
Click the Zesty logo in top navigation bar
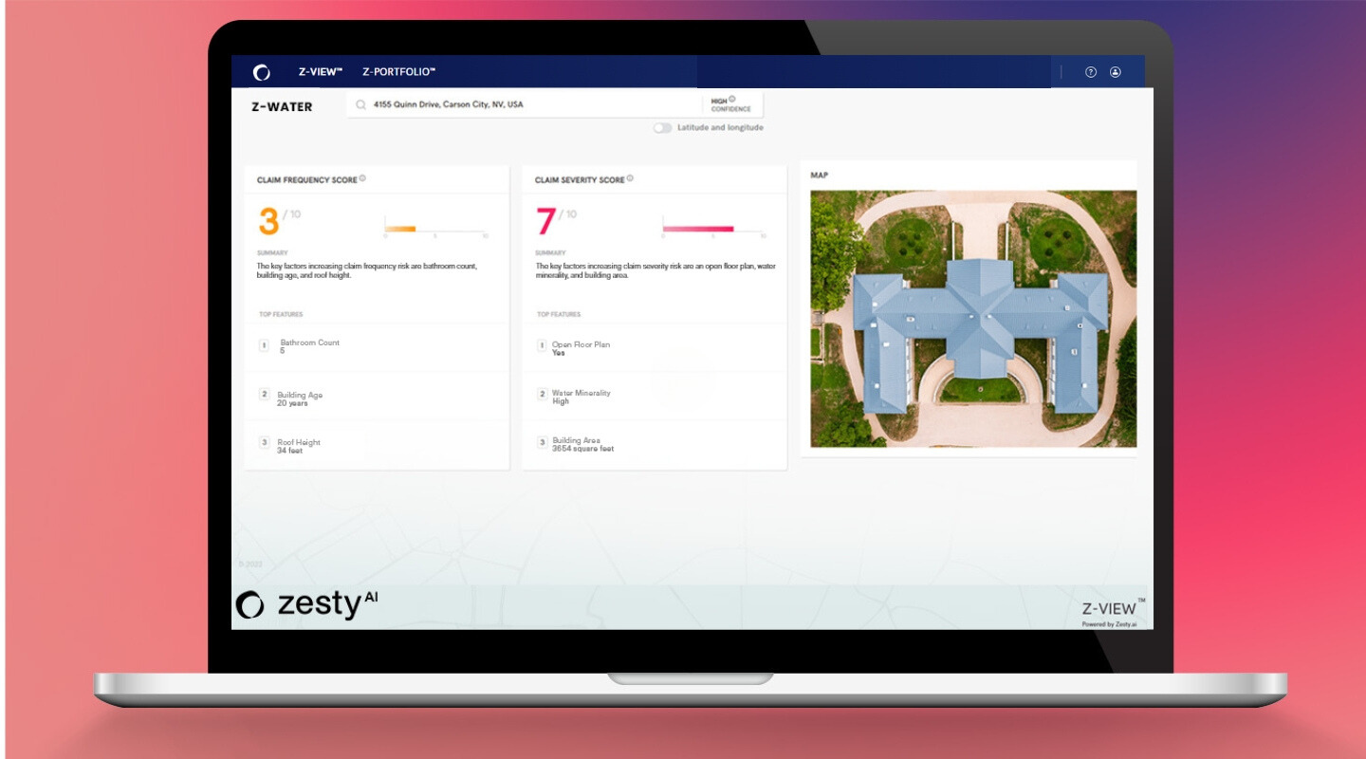pyautogui.click(x=262, y=72)
